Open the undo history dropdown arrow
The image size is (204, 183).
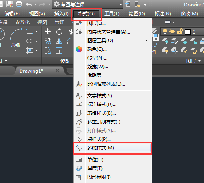(35, 4)
